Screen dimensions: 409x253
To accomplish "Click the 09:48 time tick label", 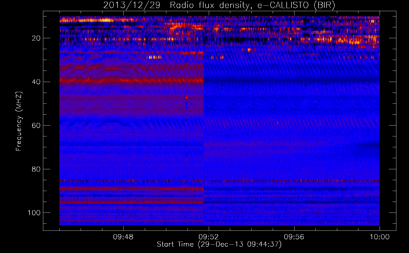I will coord(123,237).
